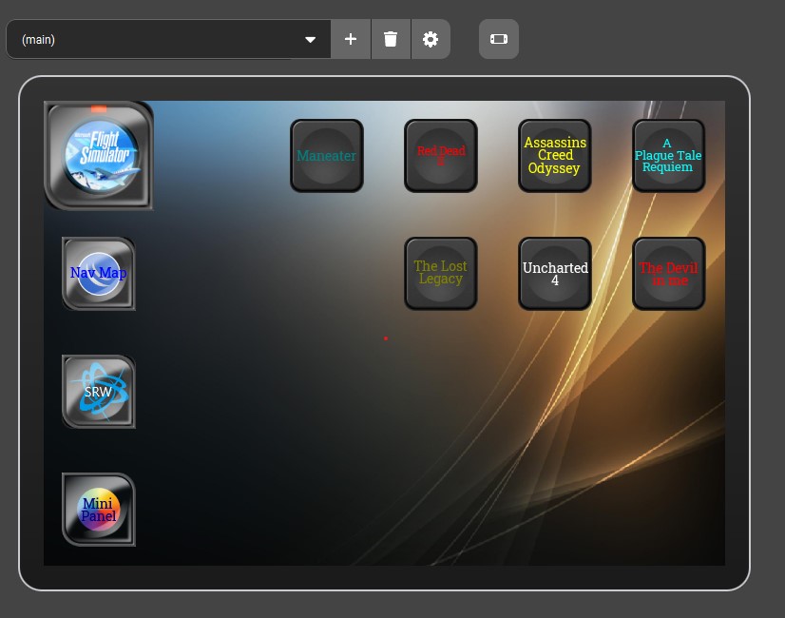
Task: Open the Flight Simulator button
Action: [99, 156]
